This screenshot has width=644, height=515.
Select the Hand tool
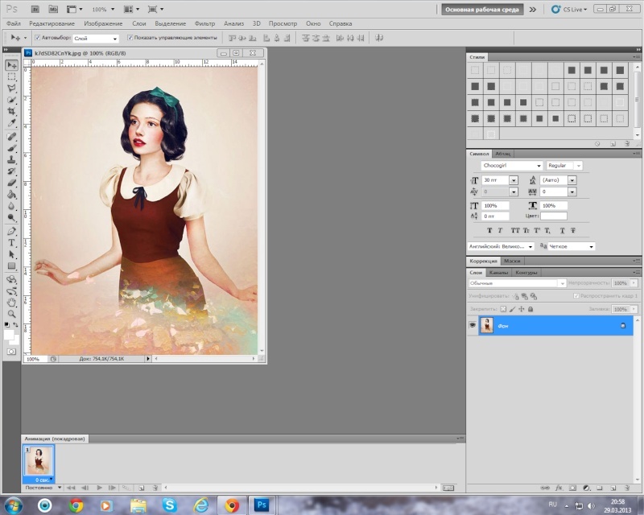click(x=11, y=303)
